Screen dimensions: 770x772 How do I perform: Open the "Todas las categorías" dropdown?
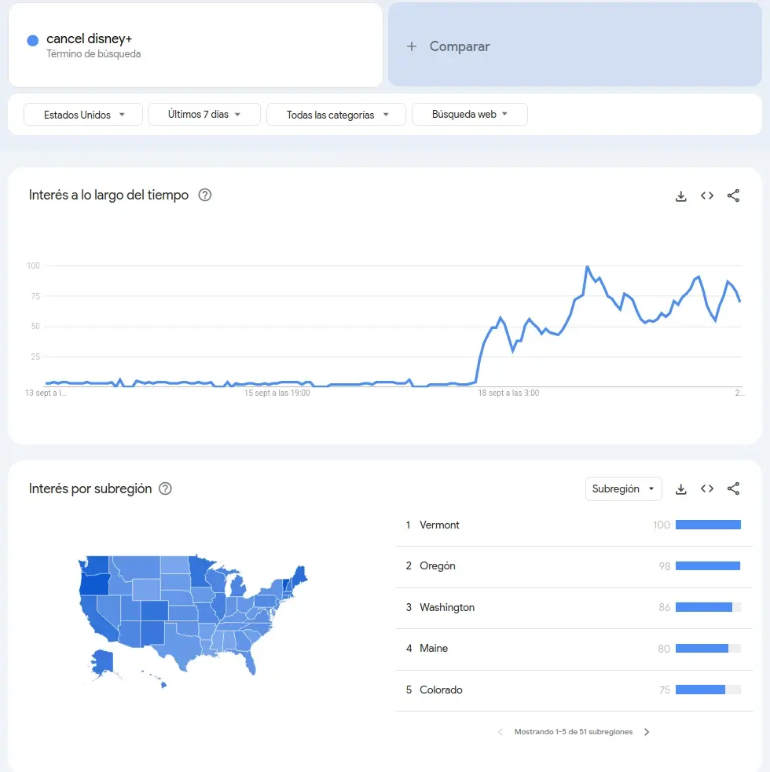click(x=336, y=115)
